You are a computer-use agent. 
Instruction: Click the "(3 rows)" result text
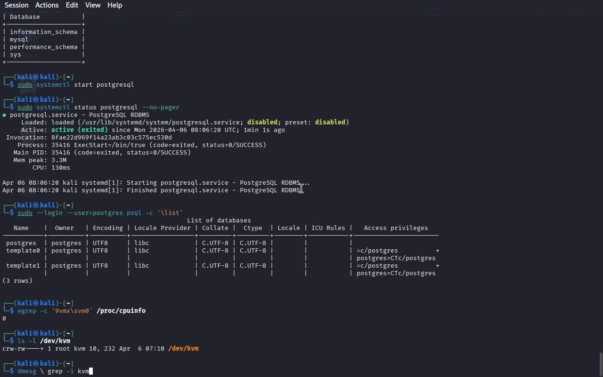tap(17, 281)
